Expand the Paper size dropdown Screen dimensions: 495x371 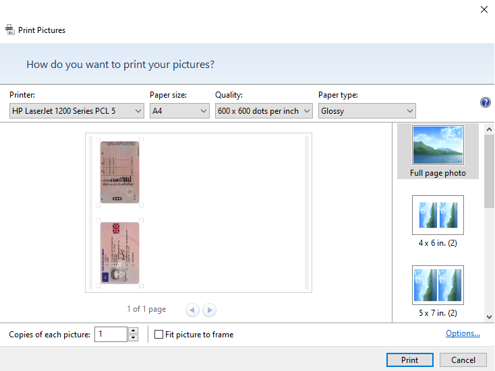tap(179, 111)
